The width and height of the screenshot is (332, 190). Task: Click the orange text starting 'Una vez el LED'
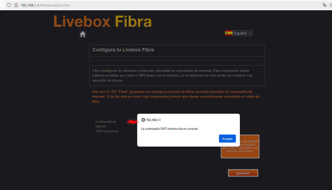point(176,96)
